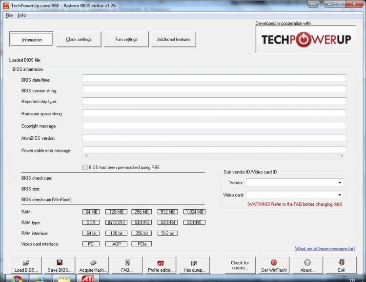Switch to the Information tab
The width and height of the screenshot is (366, 282).
pos(32,39)
